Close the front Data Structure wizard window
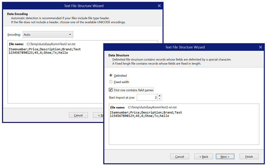The height and width of the screenshot is (166, 267). coord(261,47)
